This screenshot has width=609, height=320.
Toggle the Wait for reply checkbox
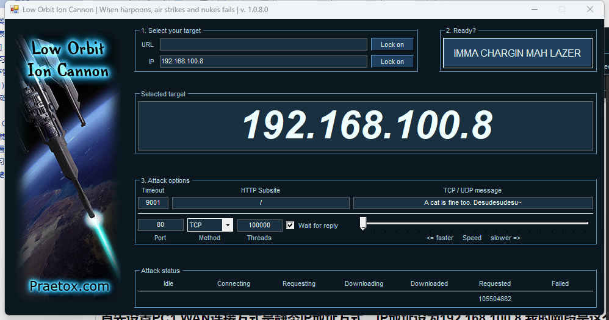tap(290, 226)
